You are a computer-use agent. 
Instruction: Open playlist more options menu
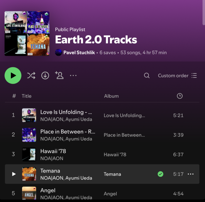[73, 76]
